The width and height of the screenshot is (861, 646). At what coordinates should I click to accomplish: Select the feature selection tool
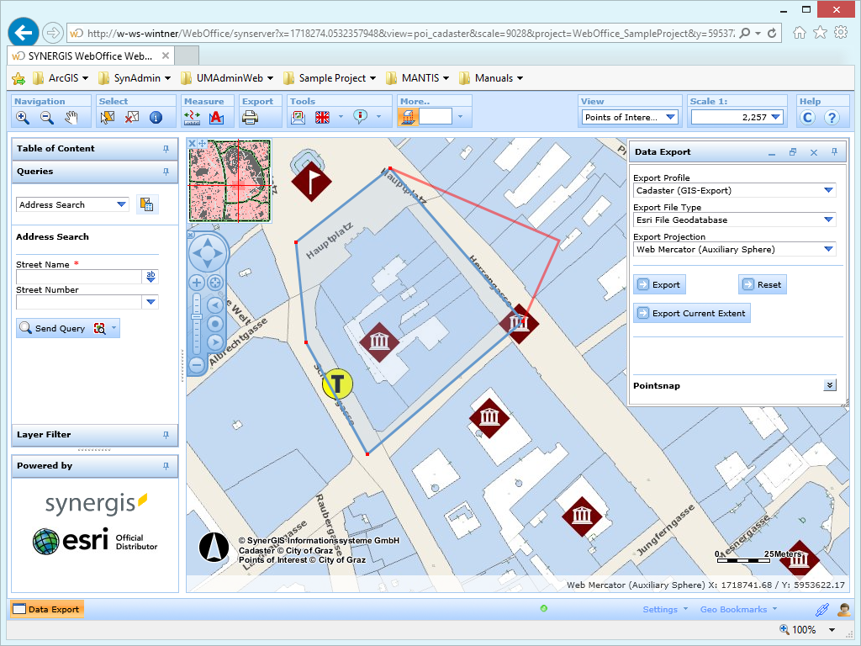[x=107, y=118]
